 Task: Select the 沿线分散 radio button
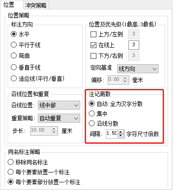tap(104, 124)
